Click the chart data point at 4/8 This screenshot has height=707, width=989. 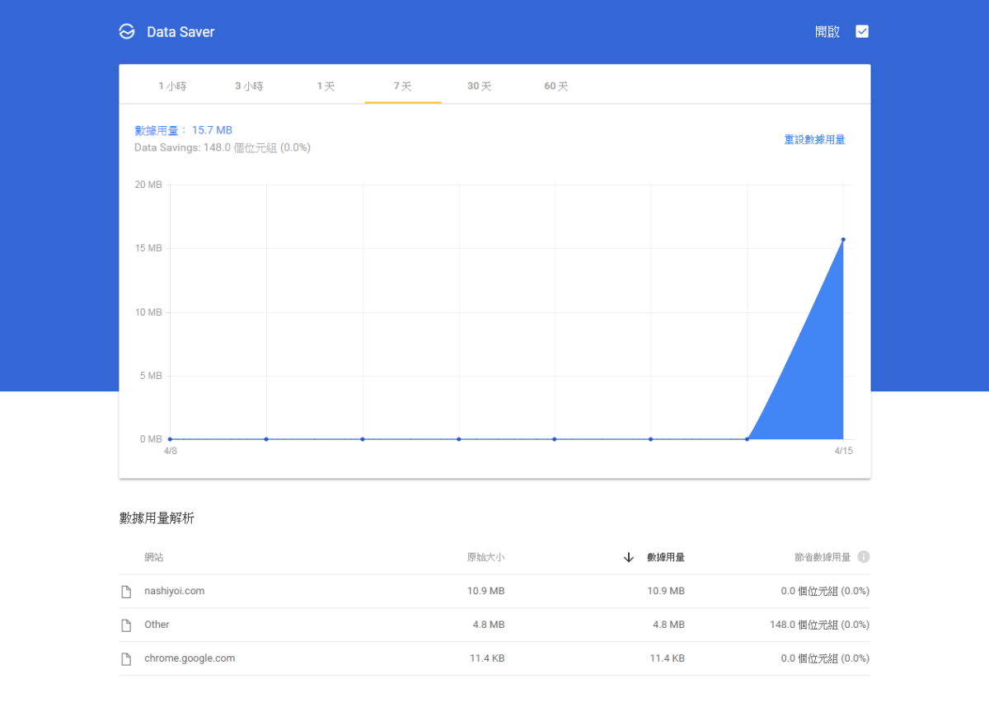170,439
